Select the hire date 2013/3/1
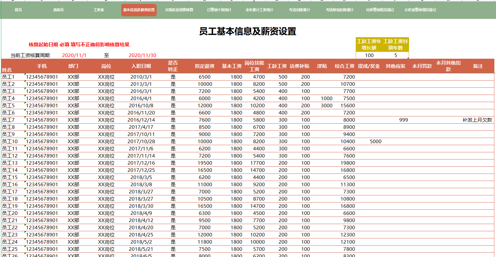496x257 pixels. [141, 84]
